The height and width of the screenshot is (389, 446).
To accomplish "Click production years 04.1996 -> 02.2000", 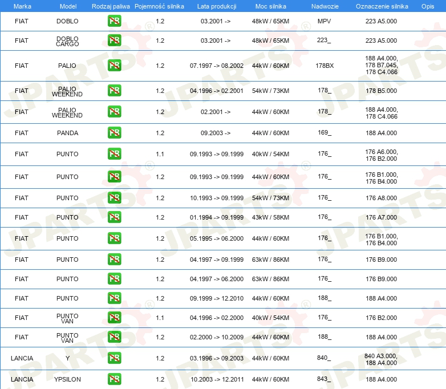I will tap(217, 318).
